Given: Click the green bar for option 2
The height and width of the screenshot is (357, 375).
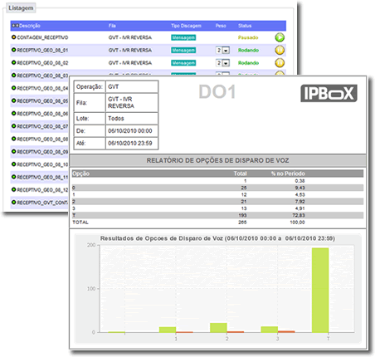Looking at the screenshot, I should pyautogui.click(x=218, y=328).
